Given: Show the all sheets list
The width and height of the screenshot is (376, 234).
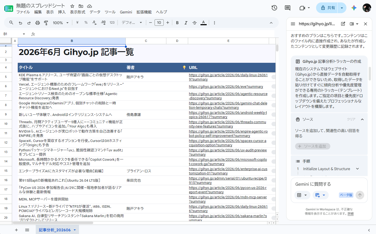Looking at the screenshot, I should 27,230.
